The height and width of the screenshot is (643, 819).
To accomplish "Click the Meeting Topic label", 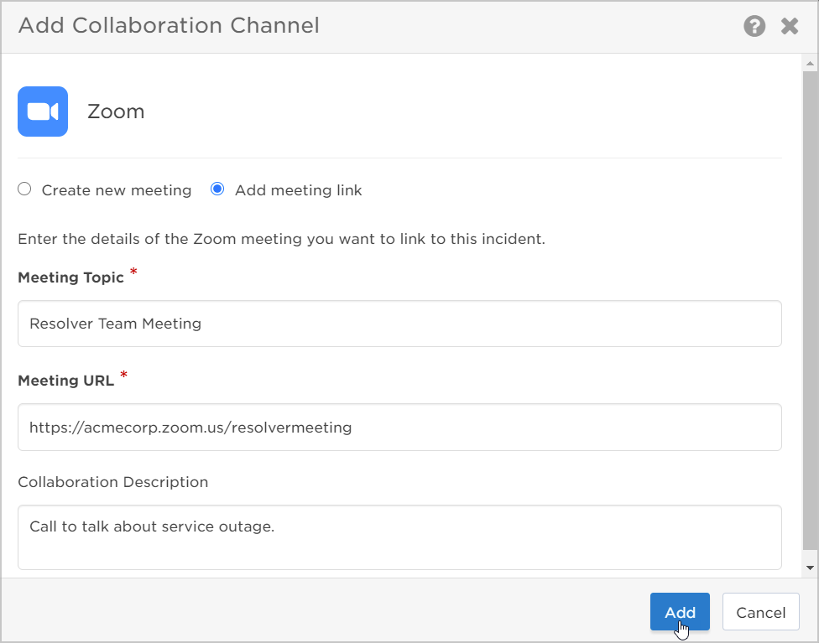I will 71,277.
